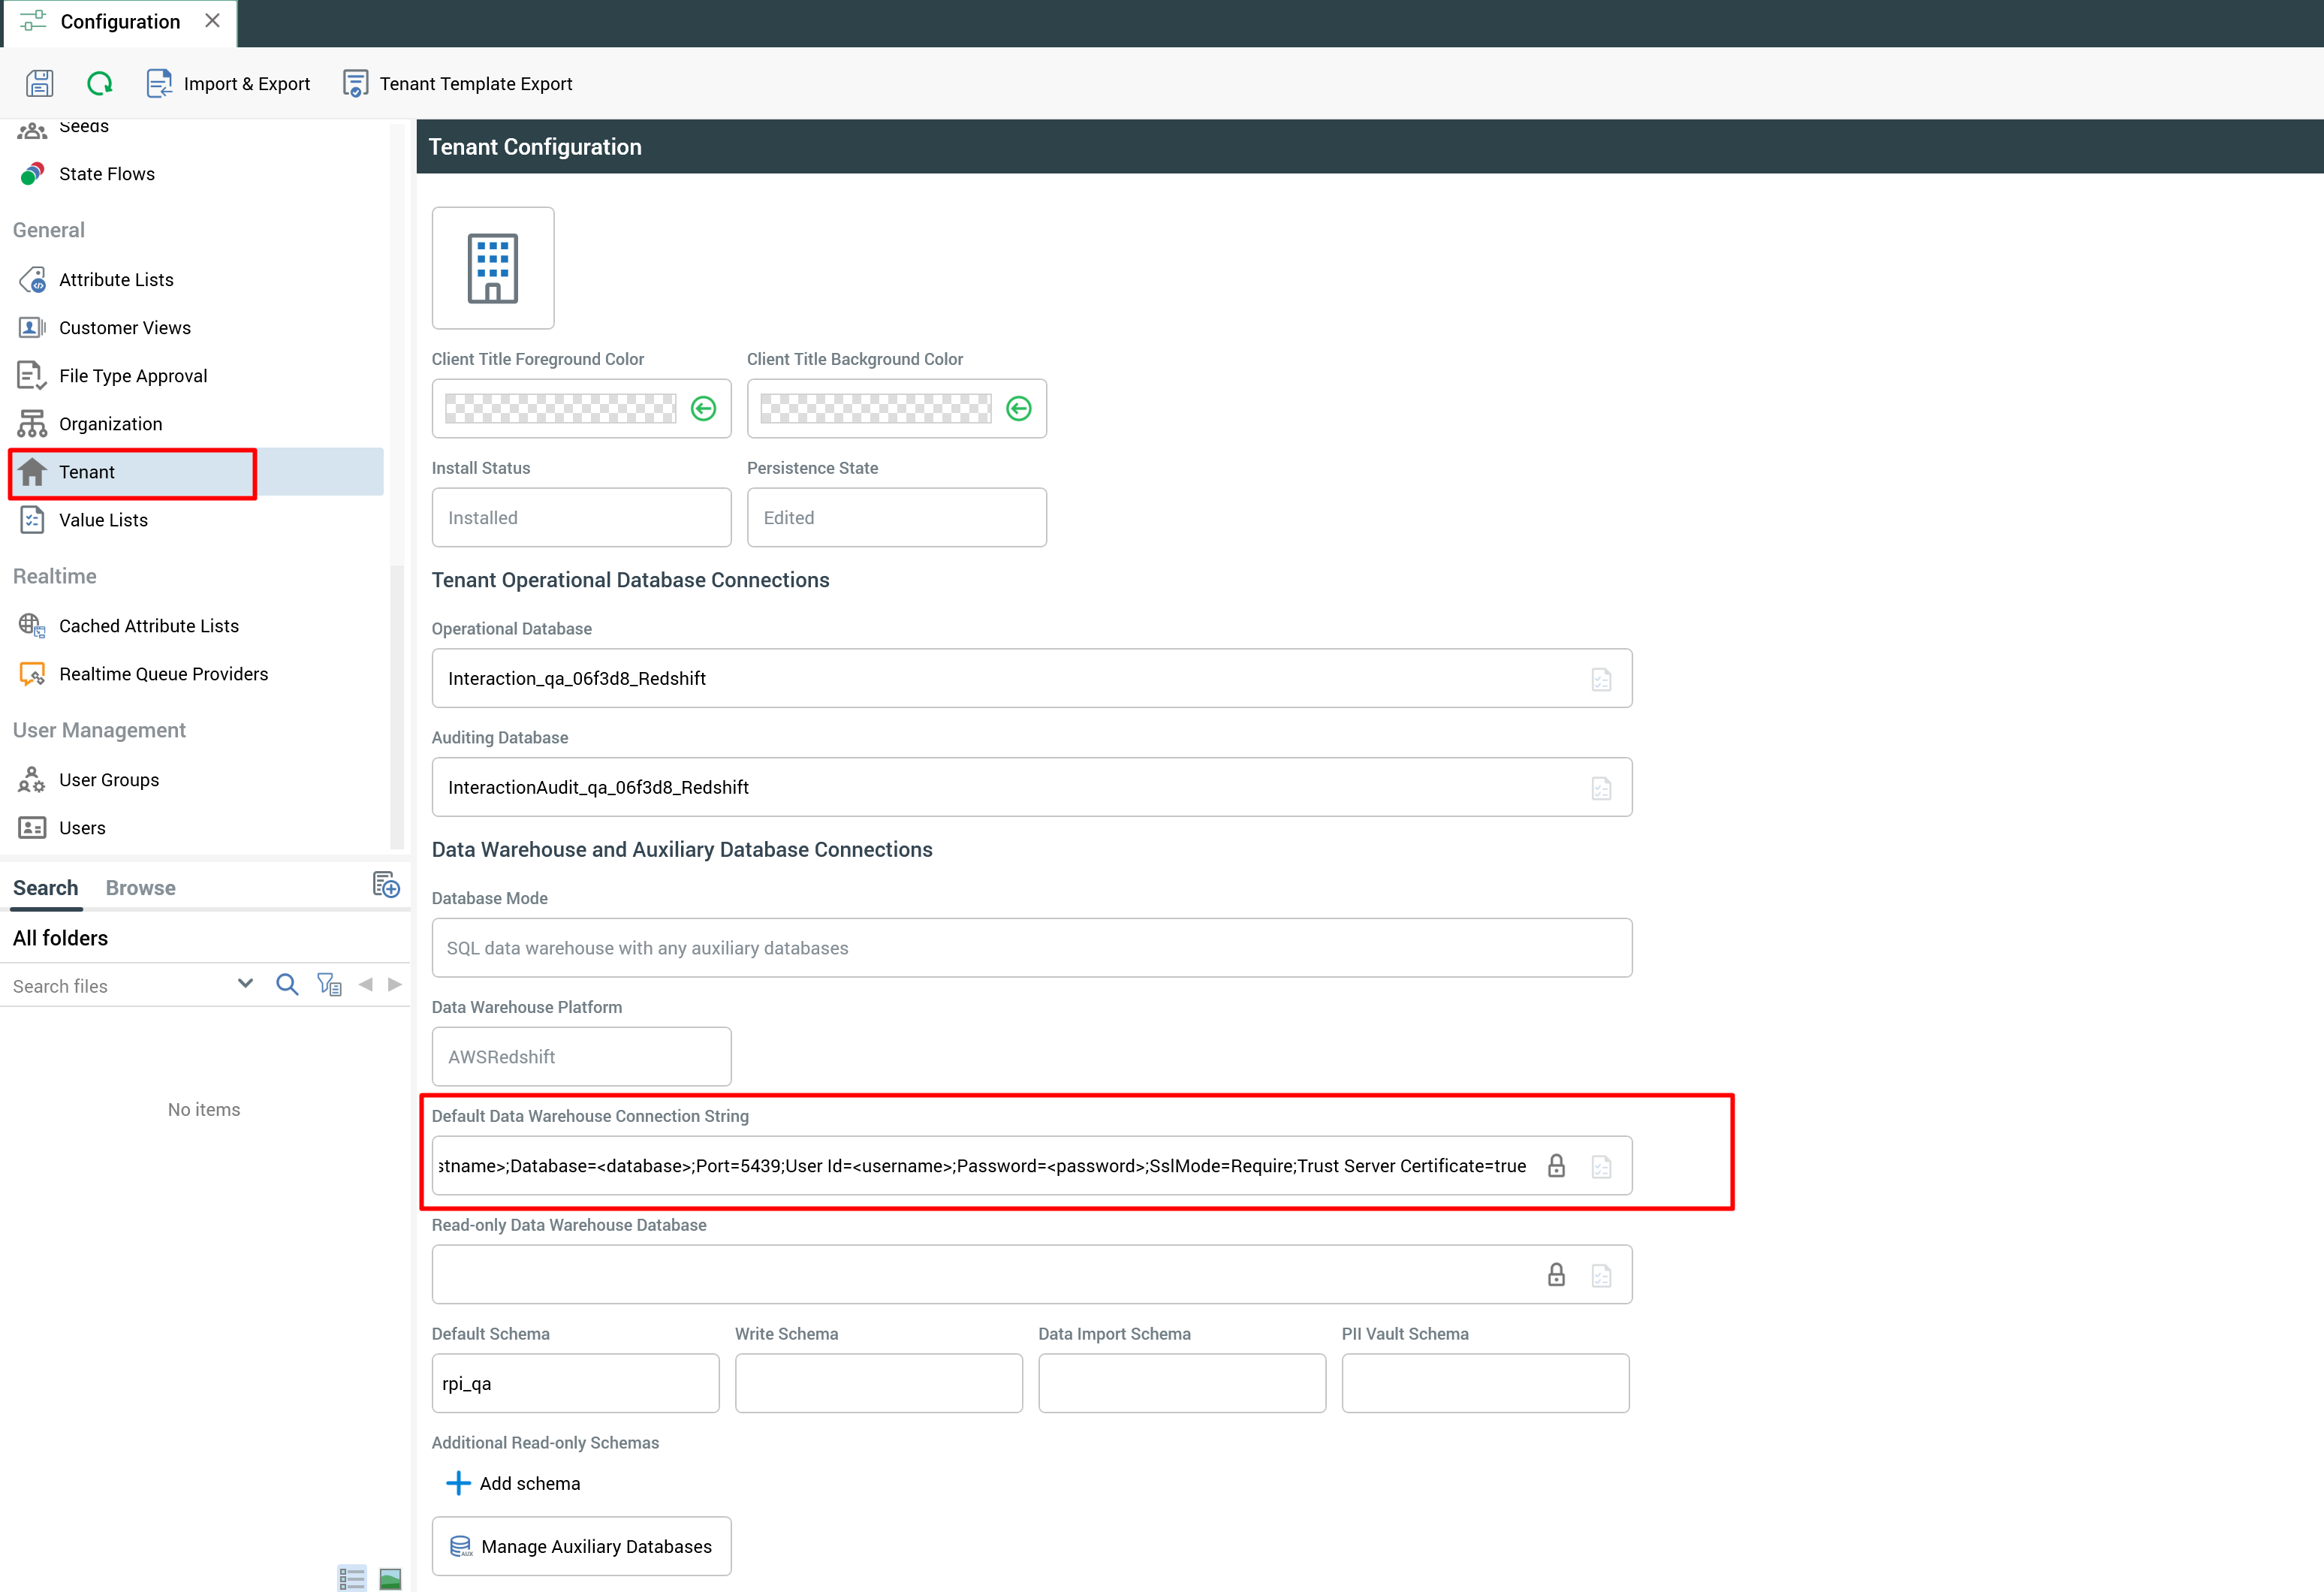Viewport: 2324px width, 1592px height.
Task: Click the Default Schema input field
Action: [x=575, y=1384]
